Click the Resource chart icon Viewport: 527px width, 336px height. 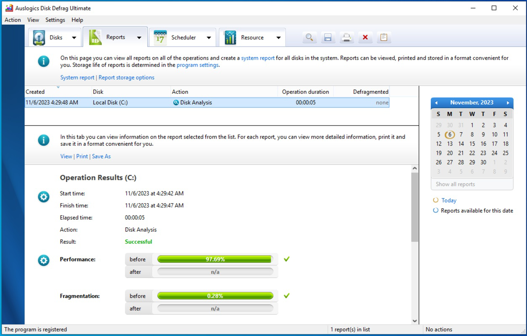(230, 37)
